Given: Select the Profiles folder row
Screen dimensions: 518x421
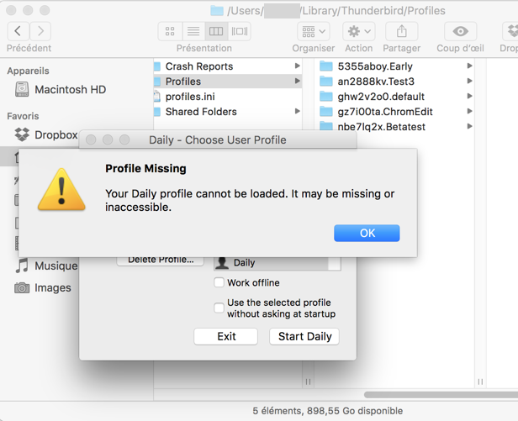Looking at the screenshot, I should point(228,82).
